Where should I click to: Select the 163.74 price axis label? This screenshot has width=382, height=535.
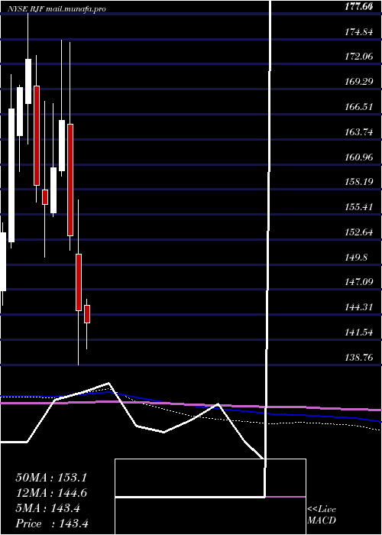point(359,132)
